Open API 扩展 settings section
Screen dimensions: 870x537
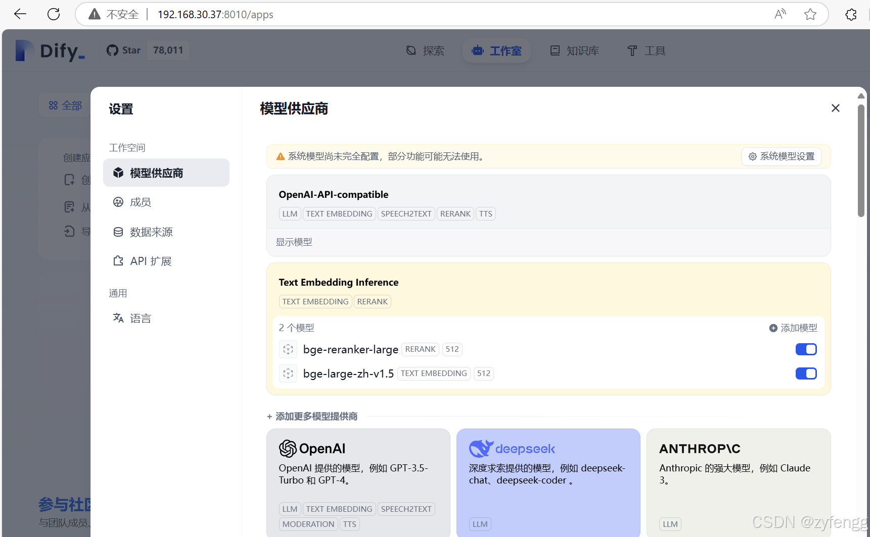[166, 261]
